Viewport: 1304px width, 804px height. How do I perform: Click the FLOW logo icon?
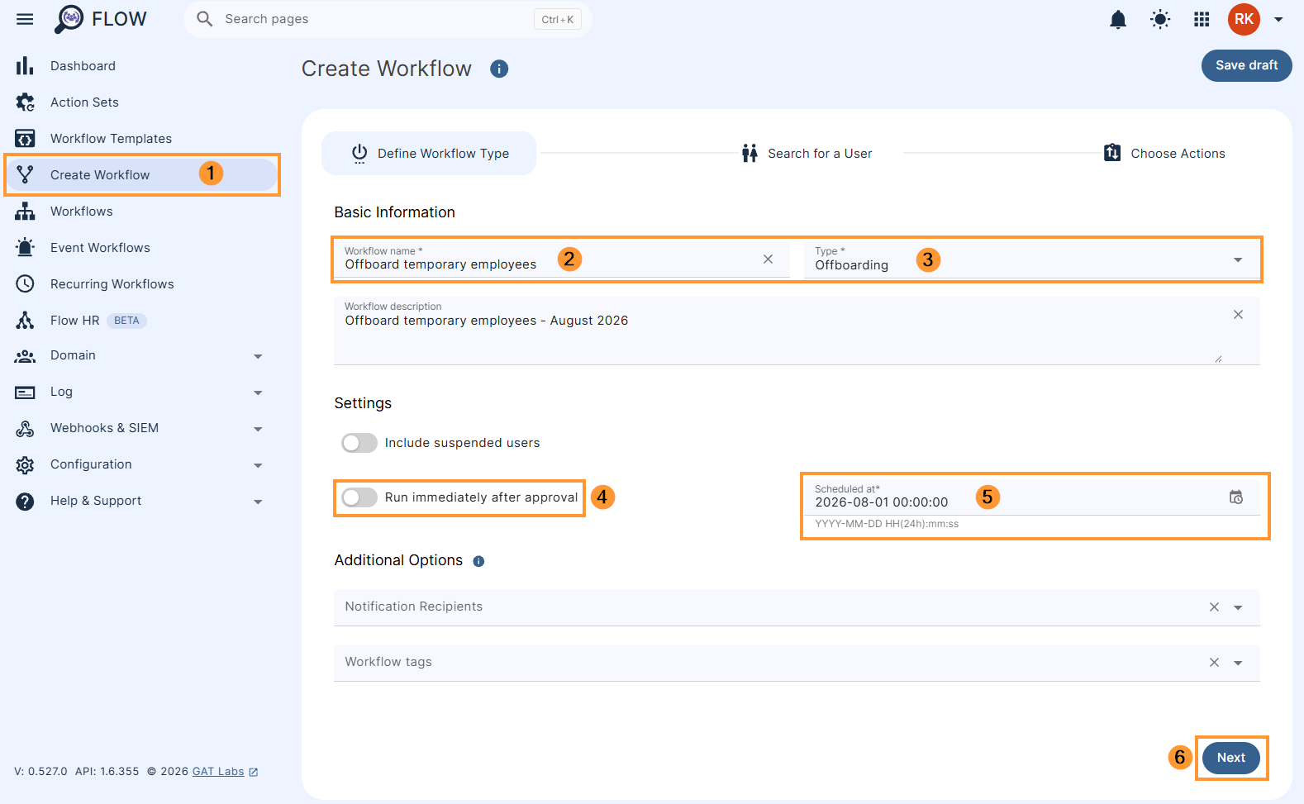(x=69, y=19)
